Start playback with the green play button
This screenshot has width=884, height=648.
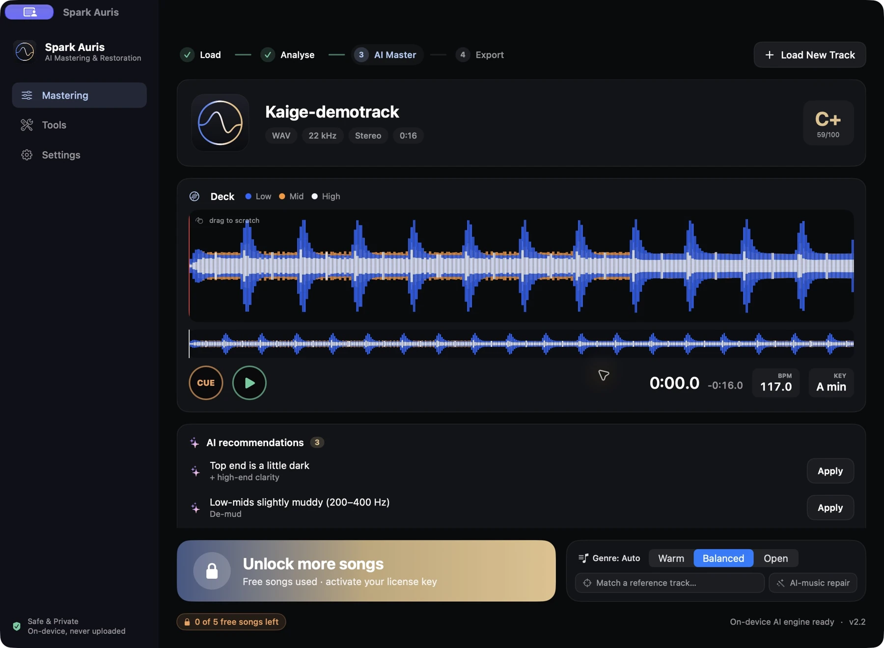click(x=249, y=383)
